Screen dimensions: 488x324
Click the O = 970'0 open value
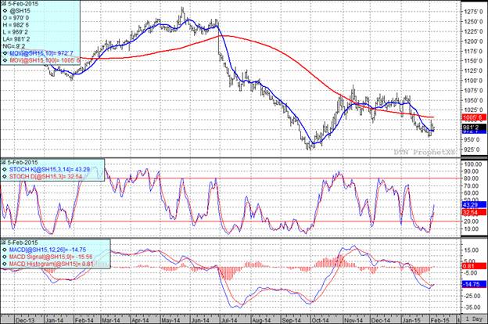(16, 18)
